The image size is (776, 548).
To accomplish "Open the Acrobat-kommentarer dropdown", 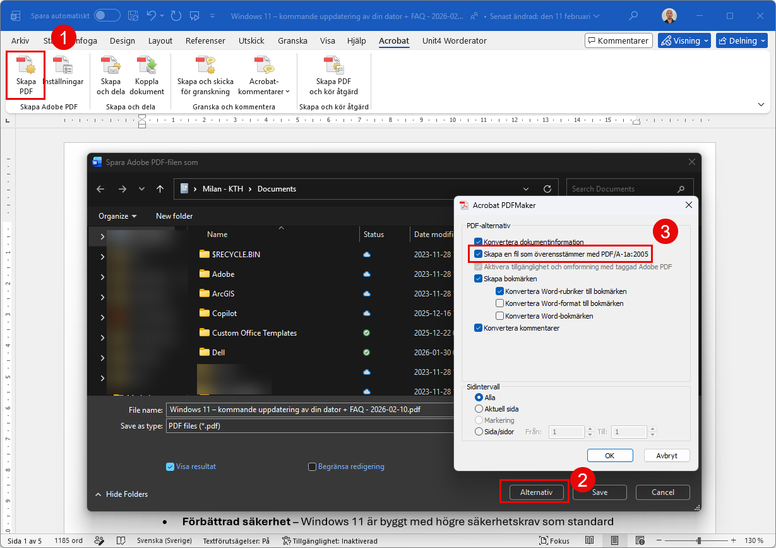I will 265,76.
